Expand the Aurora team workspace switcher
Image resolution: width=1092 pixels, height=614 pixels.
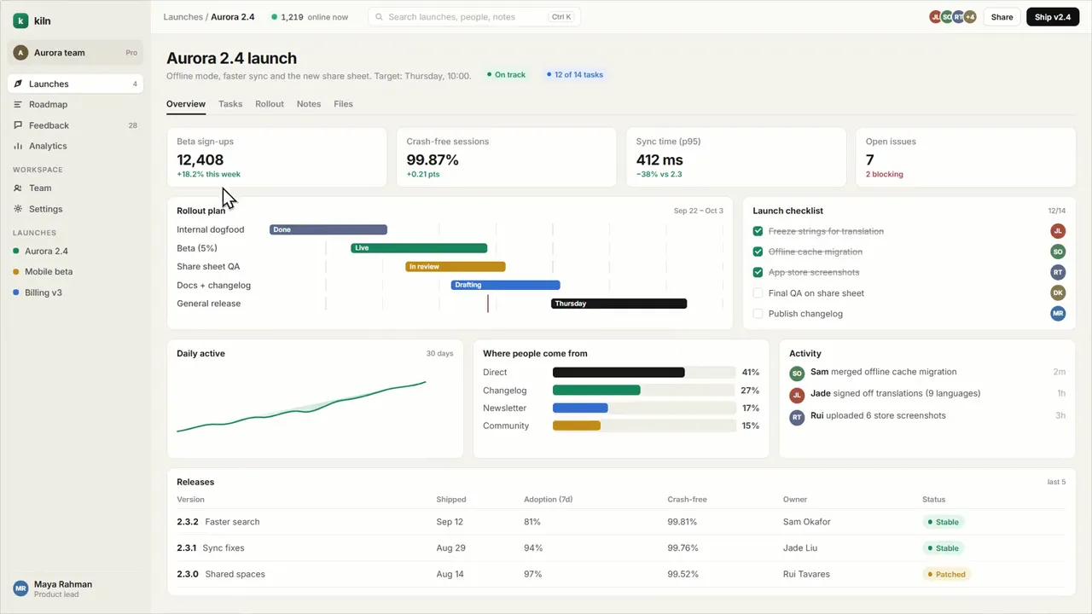point(75,53)
